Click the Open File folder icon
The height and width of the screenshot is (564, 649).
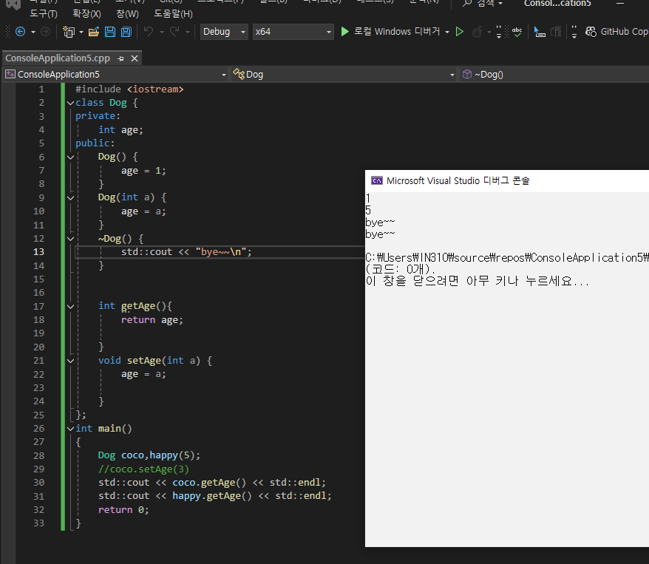(x=94, y=32)
